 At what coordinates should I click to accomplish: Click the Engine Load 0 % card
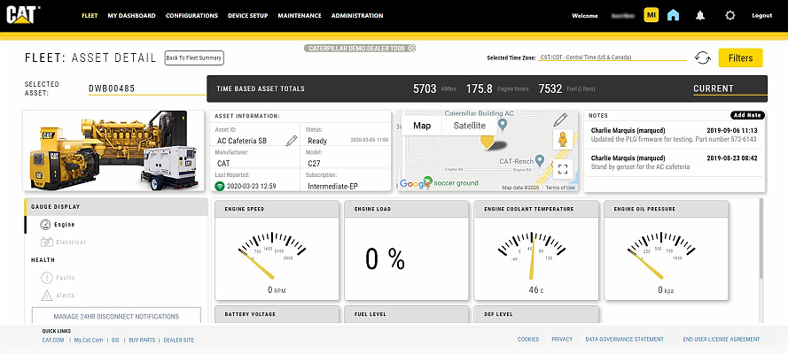pyautogui.click(x=407, y=250)
